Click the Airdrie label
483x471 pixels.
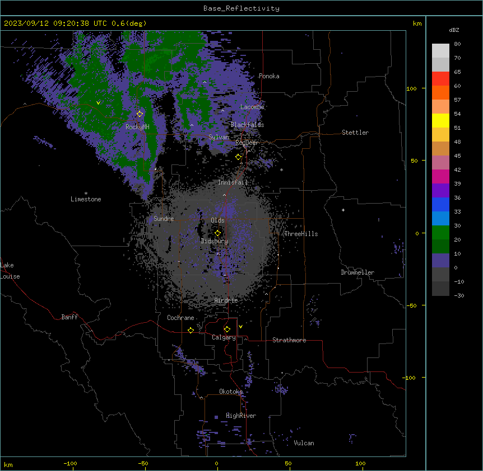(x=226, y=300)
